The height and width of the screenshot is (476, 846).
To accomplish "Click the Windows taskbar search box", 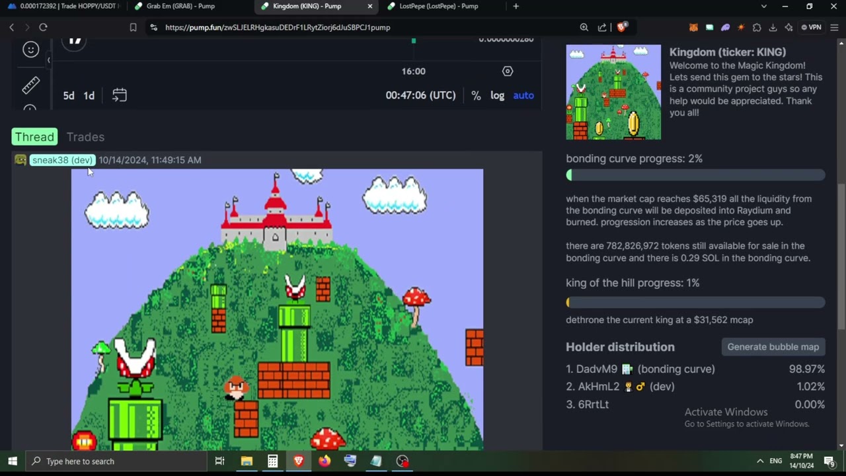I will [x=116, y=461].
